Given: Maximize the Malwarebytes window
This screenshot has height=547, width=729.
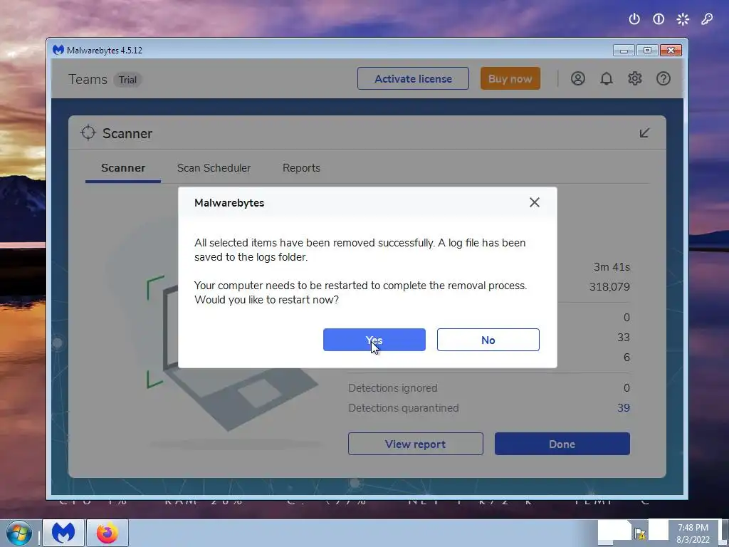Looking at the screenshot, I should coord(647,51).
